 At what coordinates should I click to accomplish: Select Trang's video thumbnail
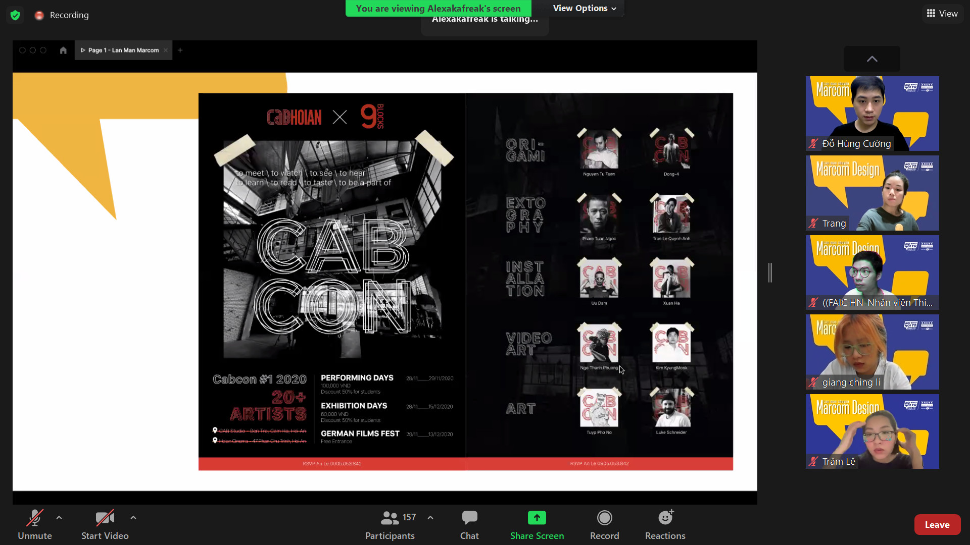point(872,193)
